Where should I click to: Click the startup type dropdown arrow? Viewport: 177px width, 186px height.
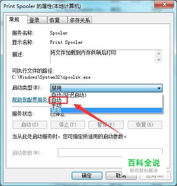pyautogui.click(x=159, y=88)
